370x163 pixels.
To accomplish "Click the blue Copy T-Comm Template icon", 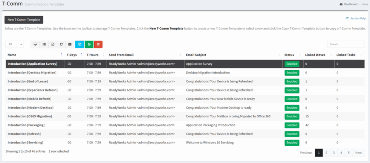I will pyautogui.click(x=79, y=44).
